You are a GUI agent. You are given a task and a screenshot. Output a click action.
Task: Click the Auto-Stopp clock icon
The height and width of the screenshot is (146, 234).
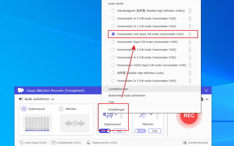21,142
